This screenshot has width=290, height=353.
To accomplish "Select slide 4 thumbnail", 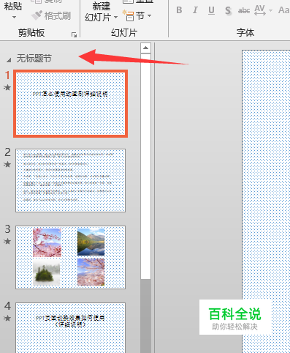I will [70, 328].
